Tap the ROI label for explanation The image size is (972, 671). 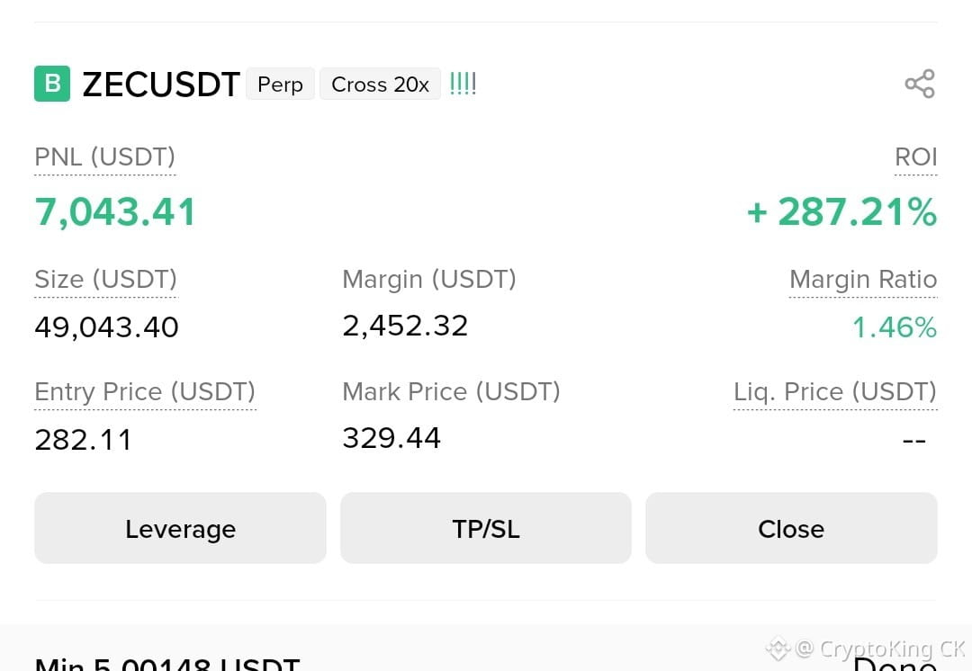(915, 157)
